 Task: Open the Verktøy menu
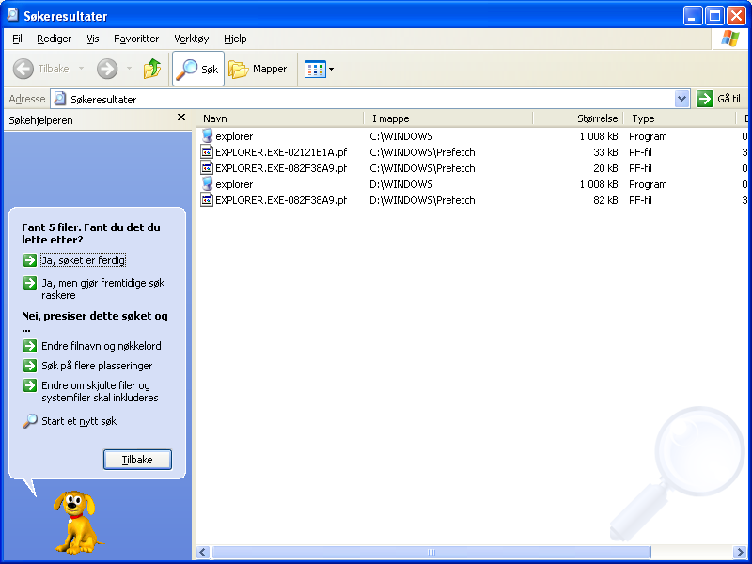pos(192,39)
